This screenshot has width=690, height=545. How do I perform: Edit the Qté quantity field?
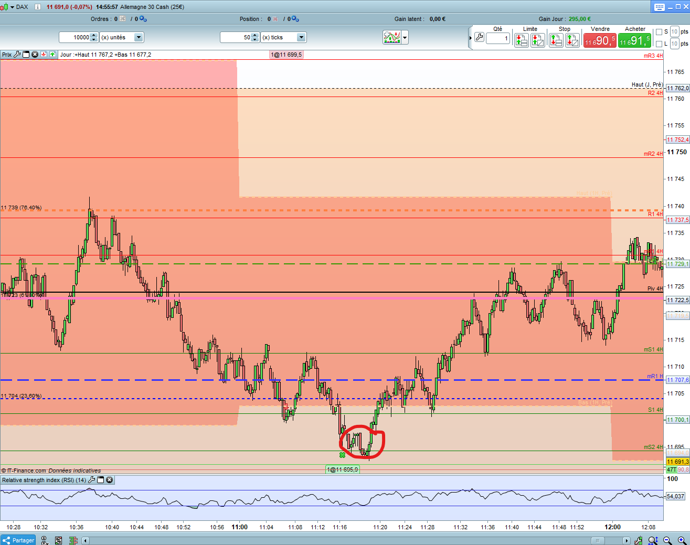498,38
